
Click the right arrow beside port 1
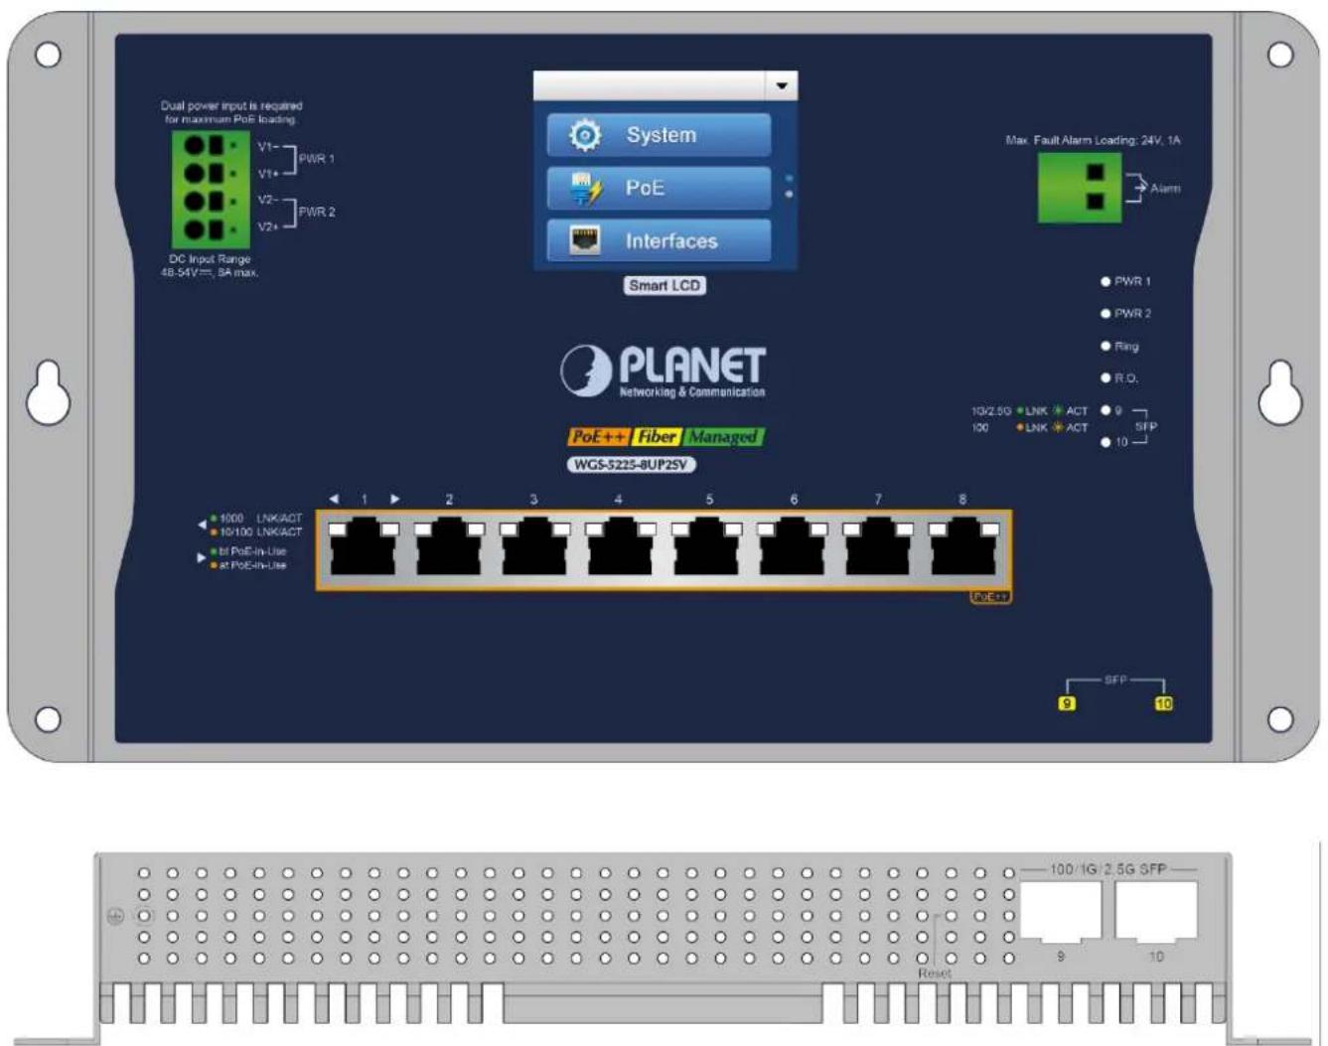395,499
